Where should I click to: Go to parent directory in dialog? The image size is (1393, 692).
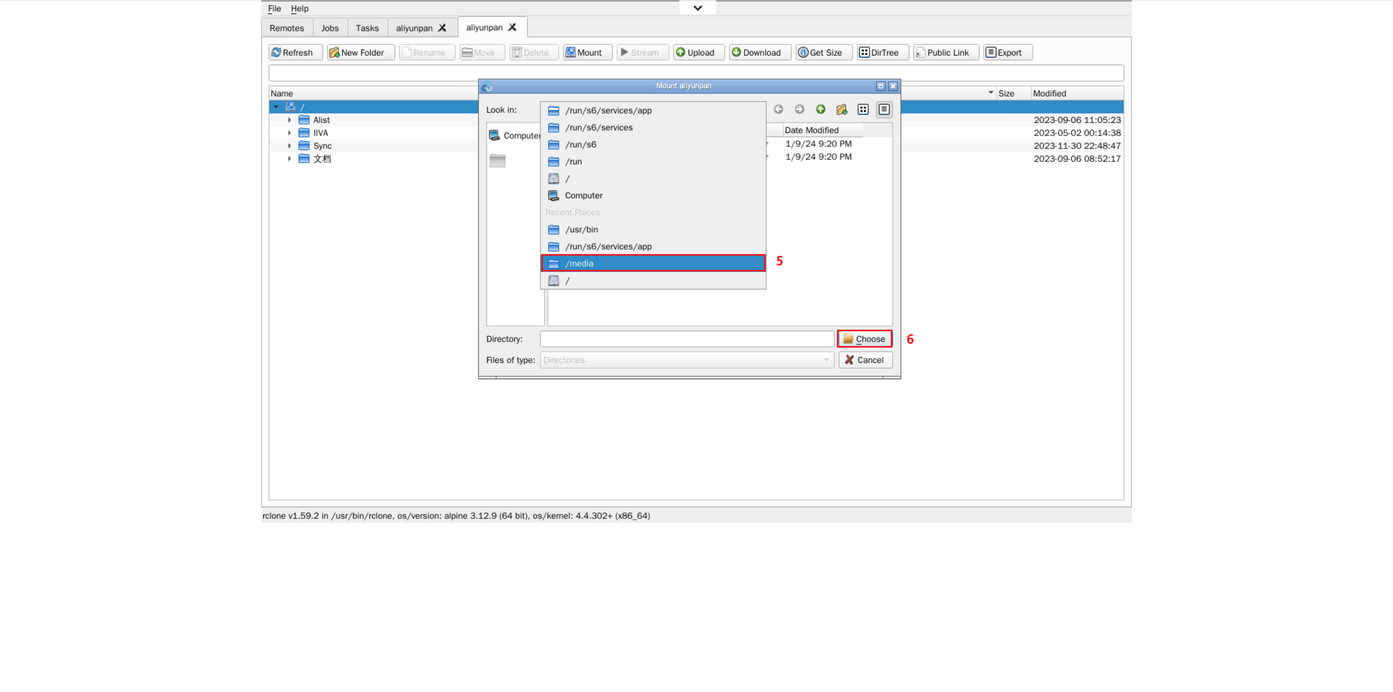coord(820,109)
